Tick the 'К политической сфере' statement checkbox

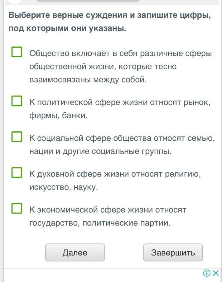(17, 101)
